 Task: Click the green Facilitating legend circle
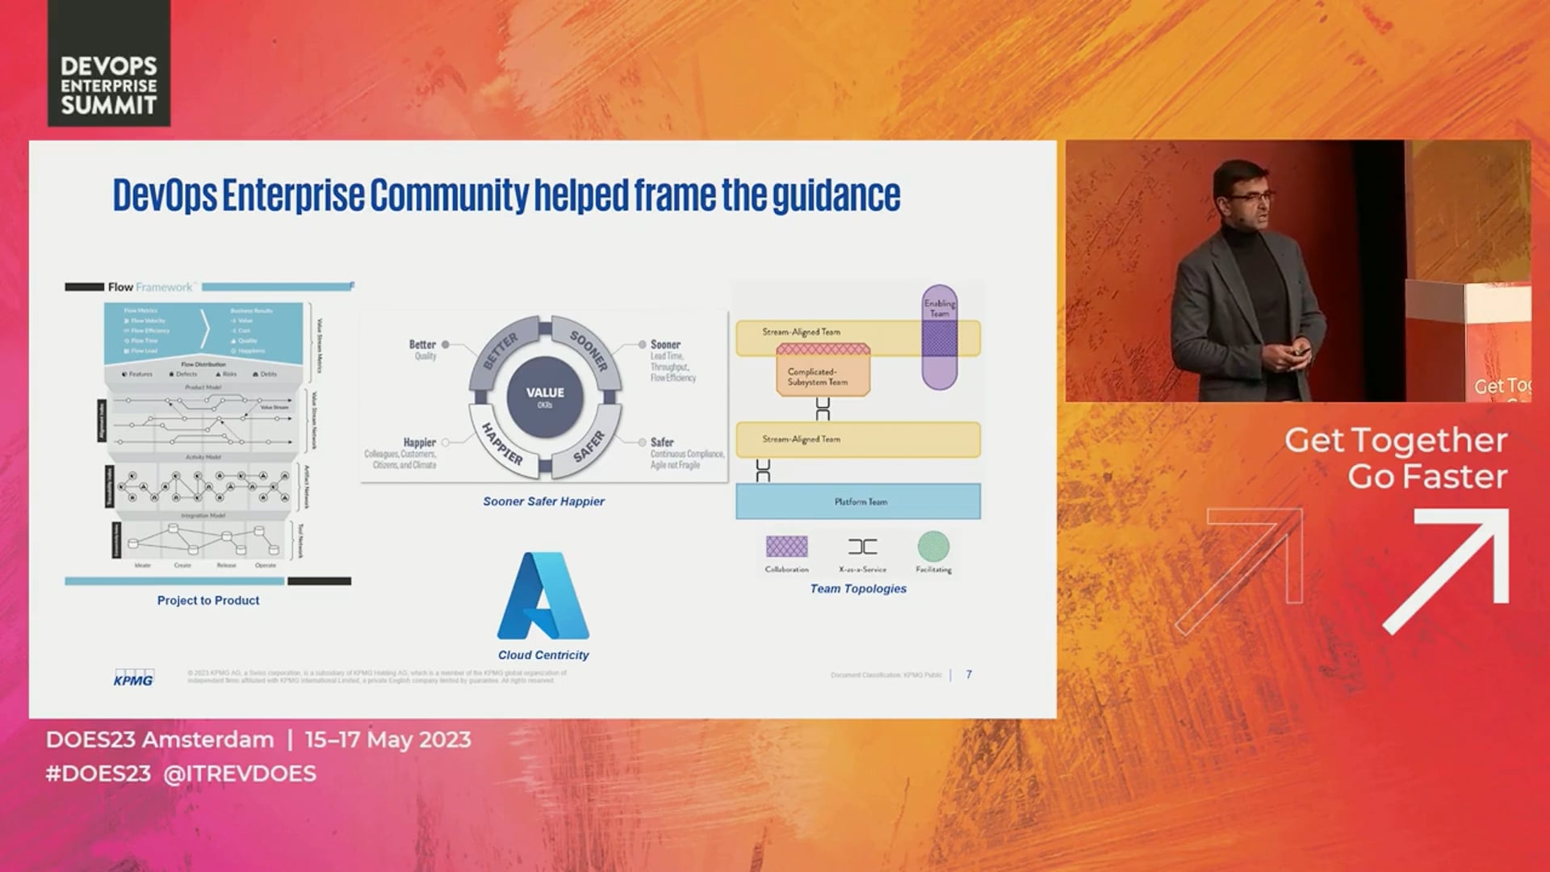click(933, 547)
